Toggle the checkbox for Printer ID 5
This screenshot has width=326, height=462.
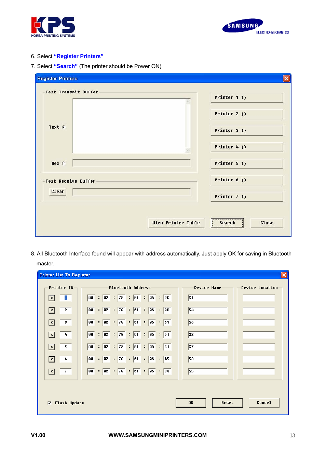52,347
